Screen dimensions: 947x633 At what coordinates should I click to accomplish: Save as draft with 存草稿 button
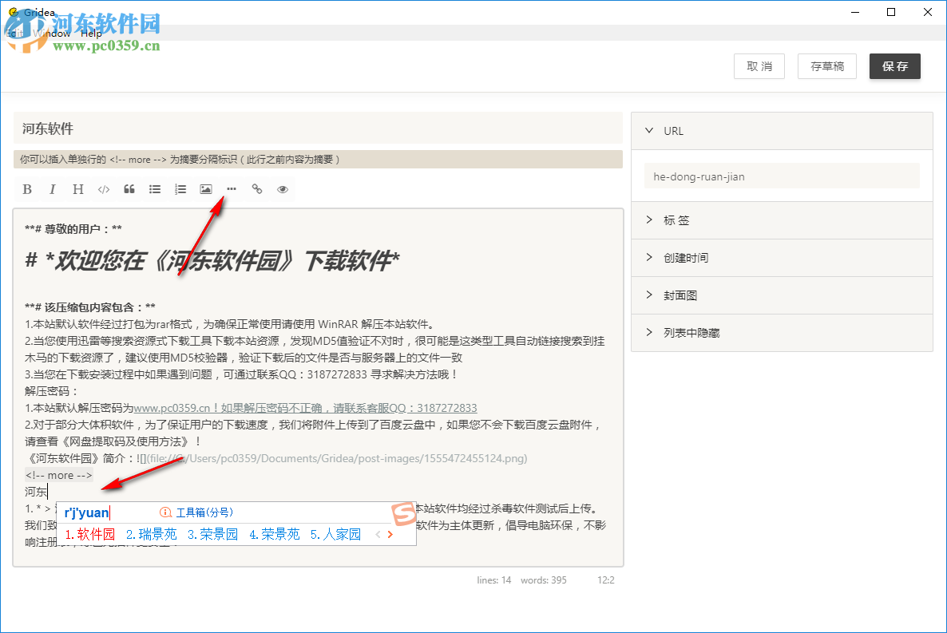click(826, 66)
